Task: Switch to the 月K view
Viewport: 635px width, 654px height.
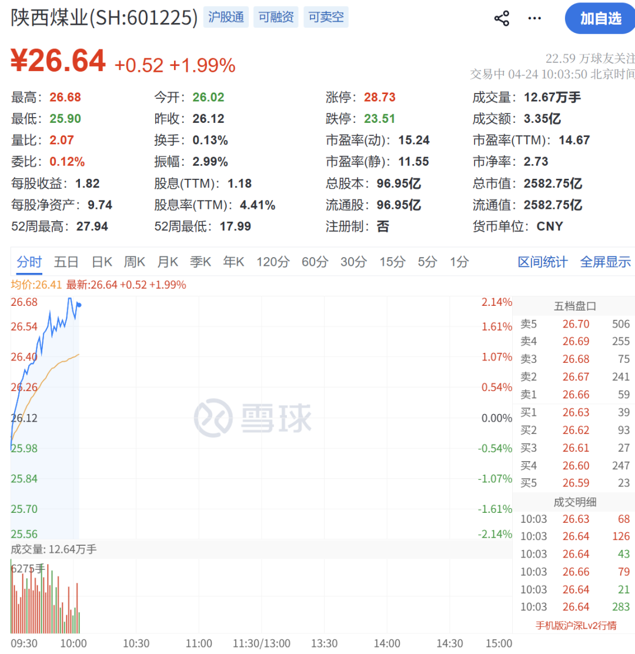Action: (168, 262)
